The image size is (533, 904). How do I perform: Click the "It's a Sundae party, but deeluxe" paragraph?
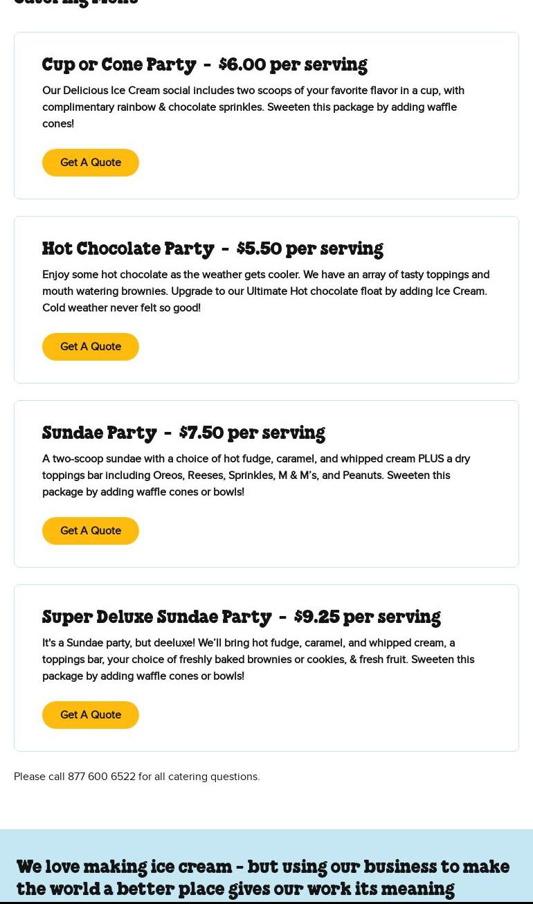click(258, 660)
